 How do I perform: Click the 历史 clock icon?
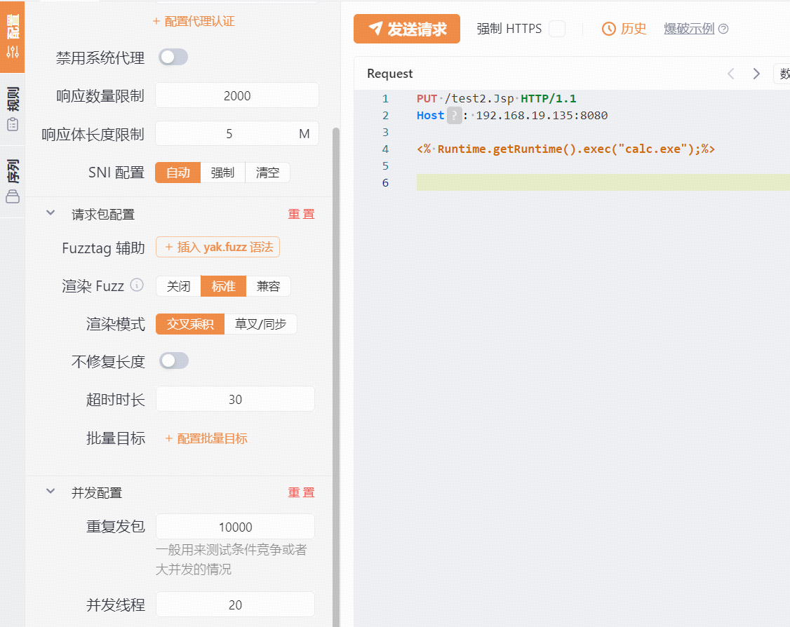point(609,29)
